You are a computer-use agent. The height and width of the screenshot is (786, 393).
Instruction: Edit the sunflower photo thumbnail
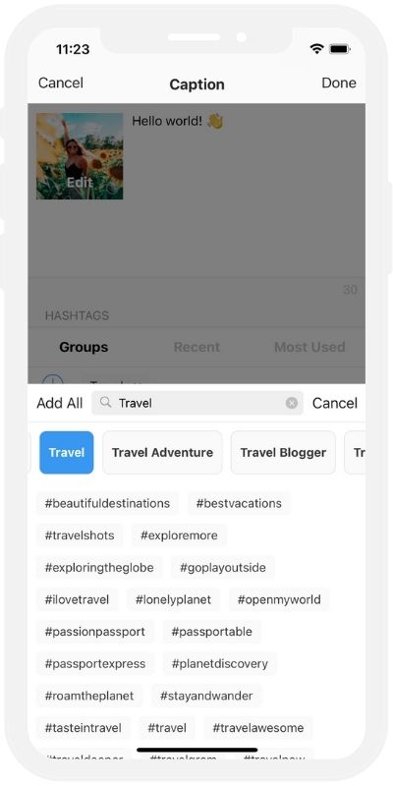(80, 156)
